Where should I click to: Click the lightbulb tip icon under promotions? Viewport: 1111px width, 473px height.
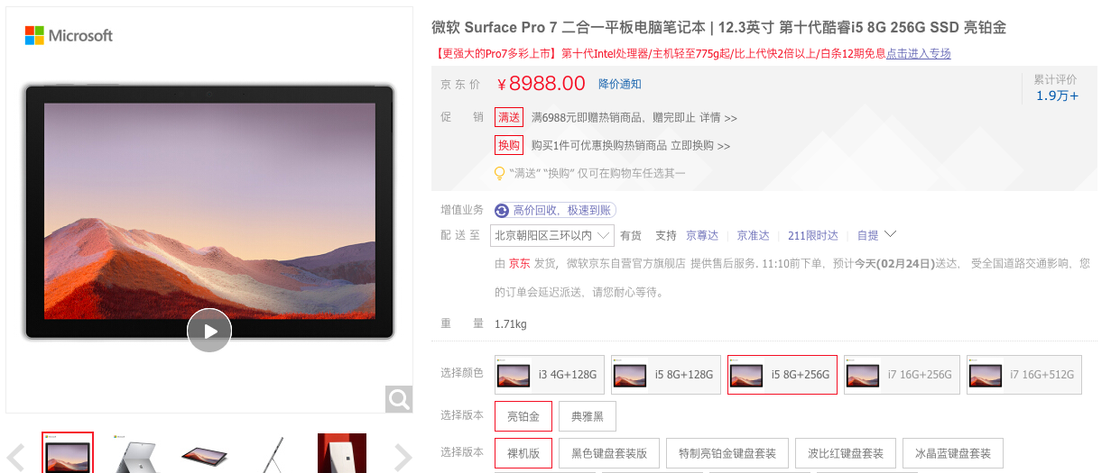[499, 173]
